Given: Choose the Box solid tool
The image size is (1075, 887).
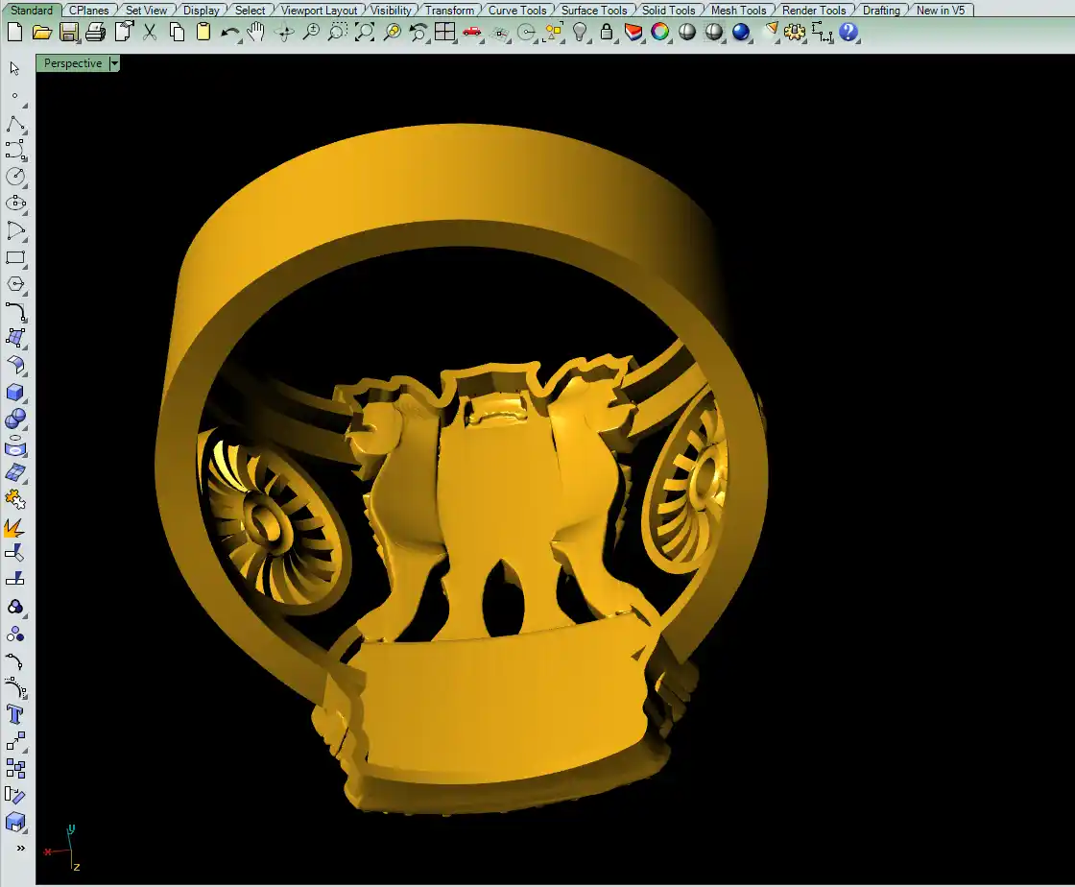Looking at the screenshot, I should [x=15, y=393].
